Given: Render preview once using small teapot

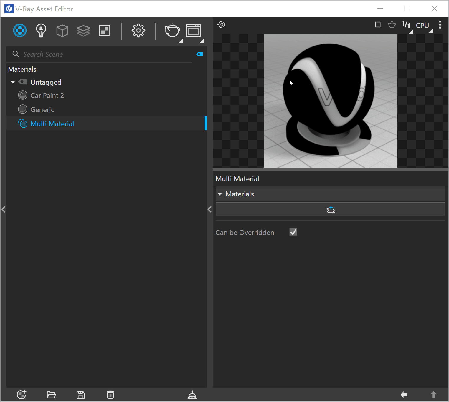Looking at the screenshot, I should (x=392, y=25).
